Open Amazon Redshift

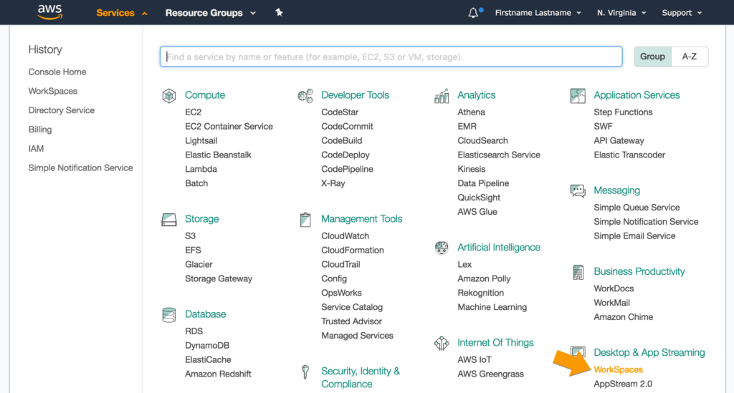coord(218,374)
